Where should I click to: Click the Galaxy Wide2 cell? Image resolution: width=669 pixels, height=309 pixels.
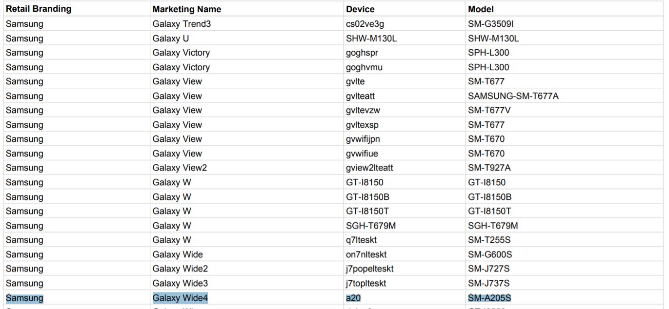pos(180,269)
